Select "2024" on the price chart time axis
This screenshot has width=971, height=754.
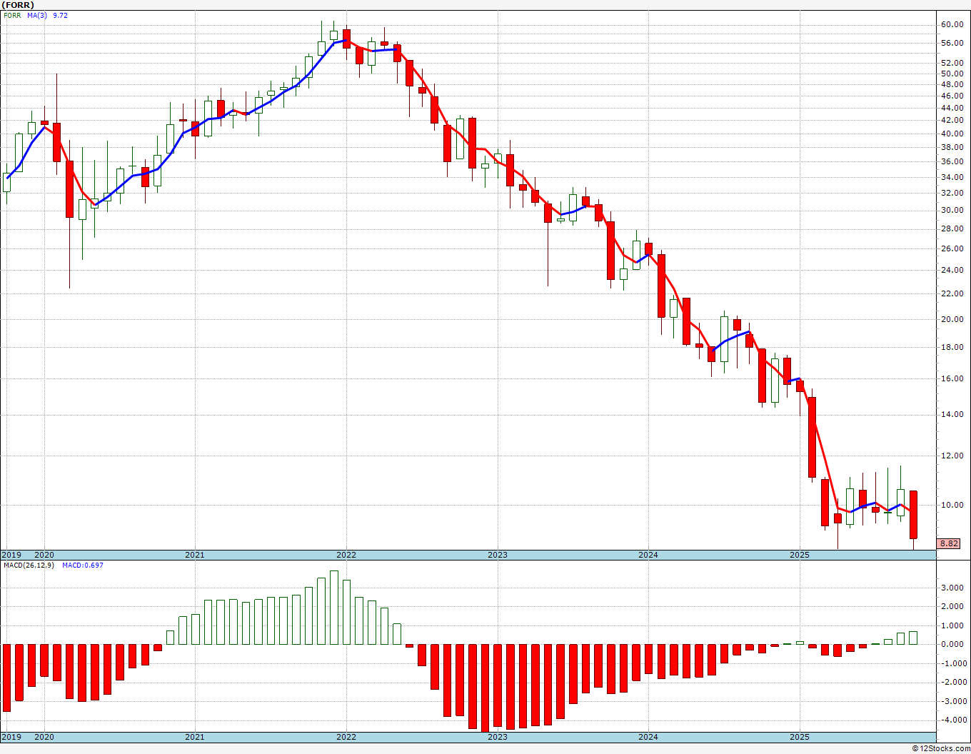pos(648,555)
